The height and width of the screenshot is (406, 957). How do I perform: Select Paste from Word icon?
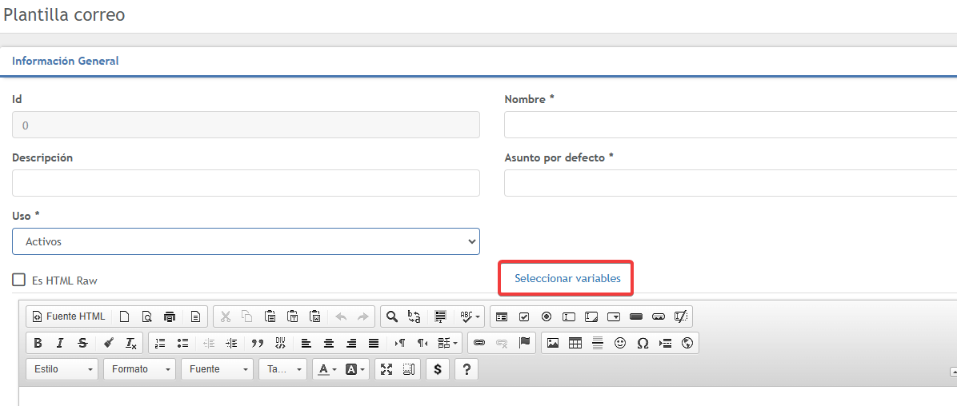(315, 316)
